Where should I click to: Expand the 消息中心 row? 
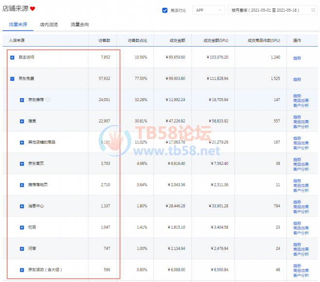(x=22, y=206)
